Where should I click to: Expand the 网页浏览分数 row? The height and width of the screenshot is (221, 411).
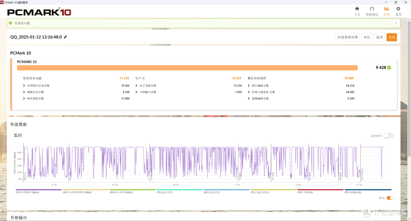24,99
